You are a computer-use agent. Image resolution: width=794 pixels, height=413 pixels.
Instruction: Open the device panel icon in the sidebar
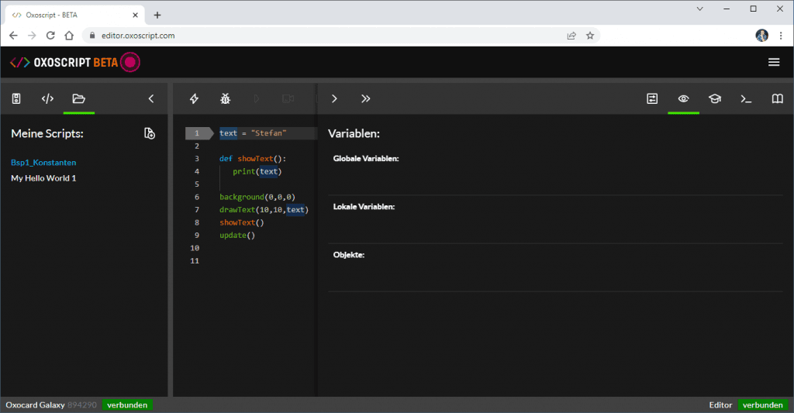(x=16, y=98)
